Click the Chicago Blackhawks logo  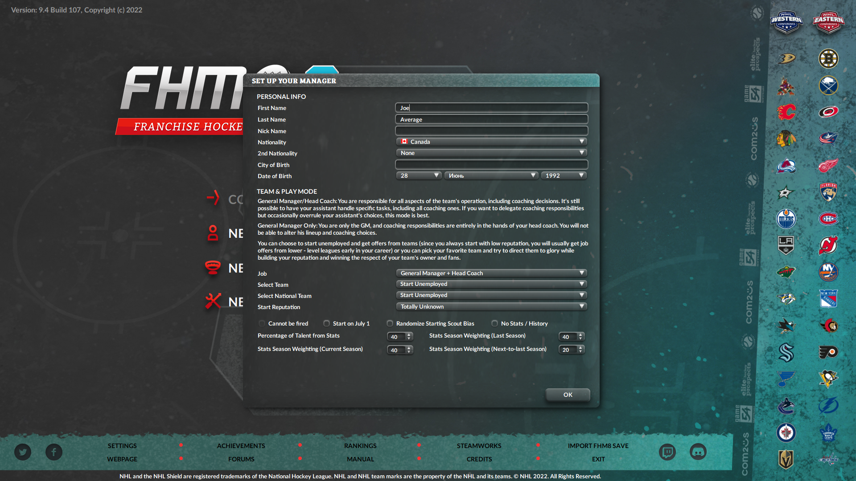pos(786,139)
